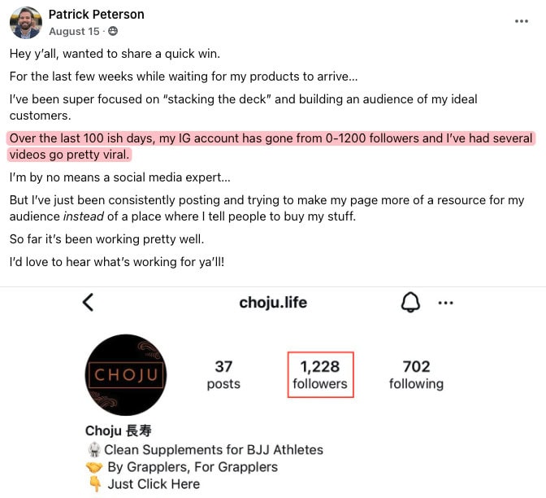
Task: Go back using the Instagram chevron arrow
Action: tap(89, 302)
